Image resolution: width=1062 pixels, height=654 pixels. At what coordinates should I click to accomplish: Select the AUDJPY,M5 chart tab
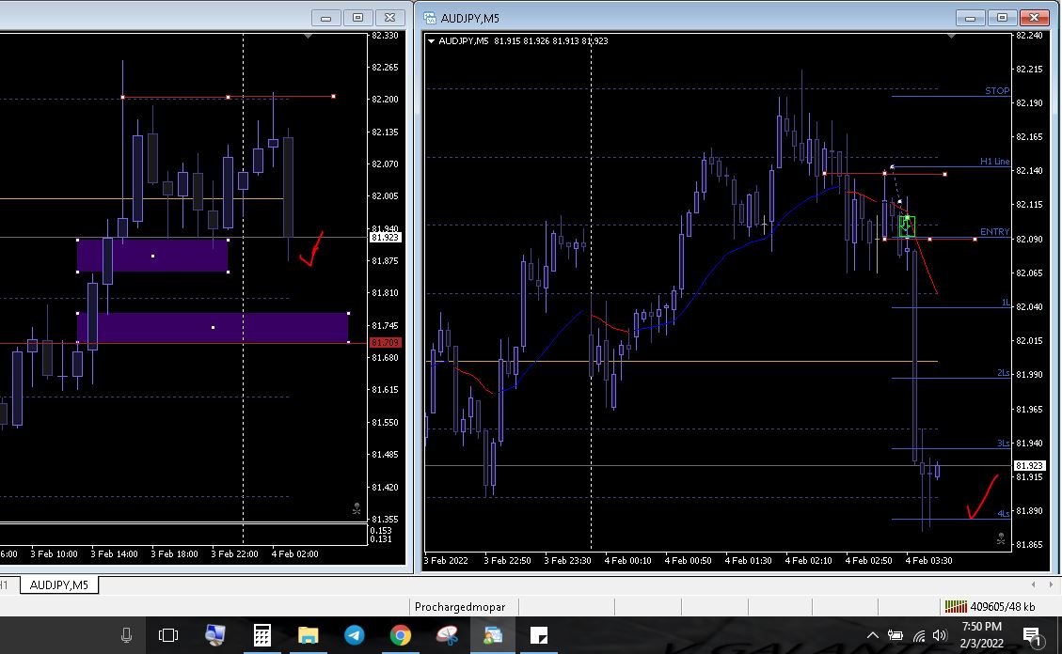tap(59, 585)
